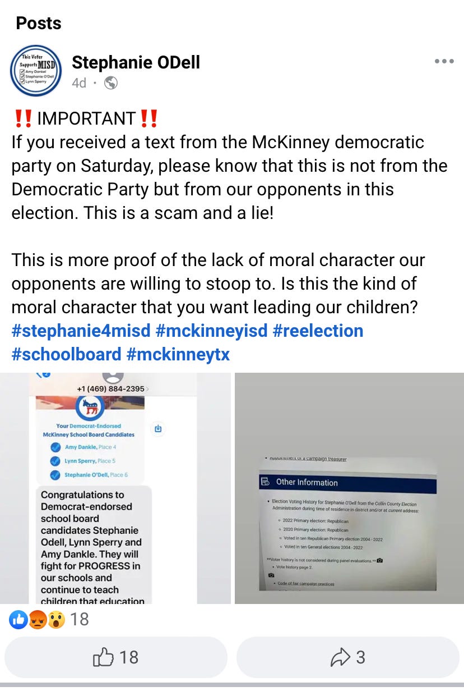Open the #stephanie4misd hashtag
This screenshot has width=464, height=691.
point(81,331)
